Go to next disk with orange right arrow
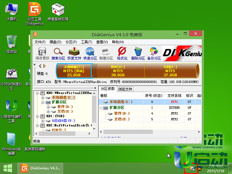232x174 pixels. click(x=44, y=66)
